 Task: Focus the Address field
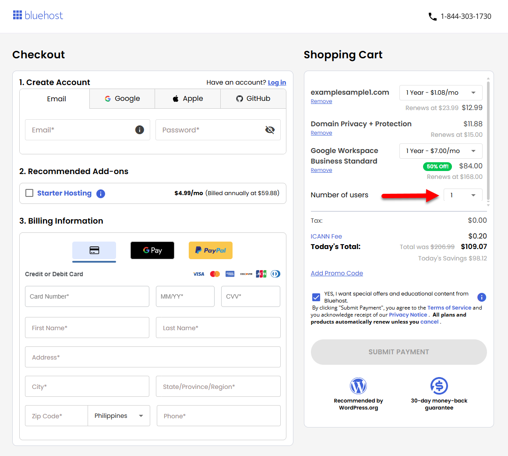pos(152,357)
